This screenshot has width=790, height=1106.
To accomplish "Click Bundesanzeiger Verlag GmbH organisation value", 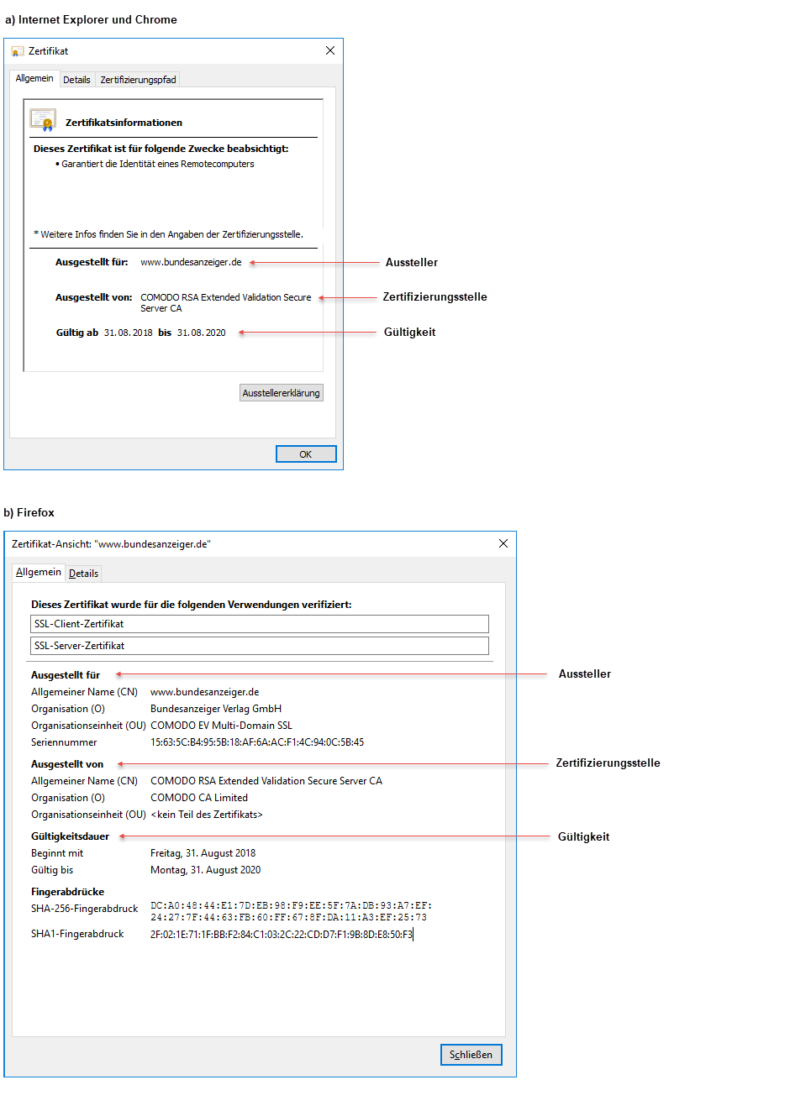I will [216, 709].
